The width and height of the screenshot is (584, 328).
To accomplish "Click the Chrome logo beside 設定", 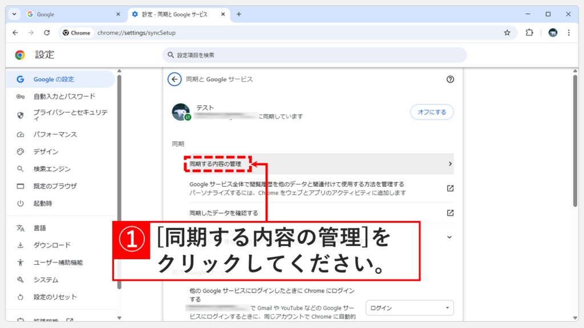I will [x=21, y=55].
